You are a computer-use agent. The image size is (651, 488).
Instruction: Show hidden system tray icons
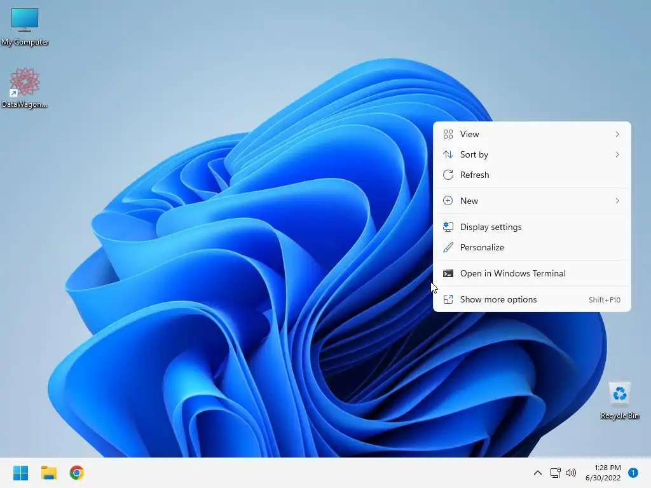tap(538, 473)
